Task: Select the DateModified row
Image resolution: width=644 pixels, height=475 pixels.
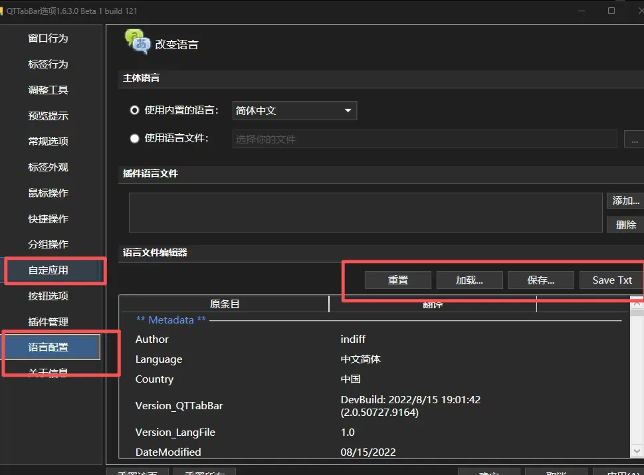Action: pyautogui.click(x=168, y=452)
